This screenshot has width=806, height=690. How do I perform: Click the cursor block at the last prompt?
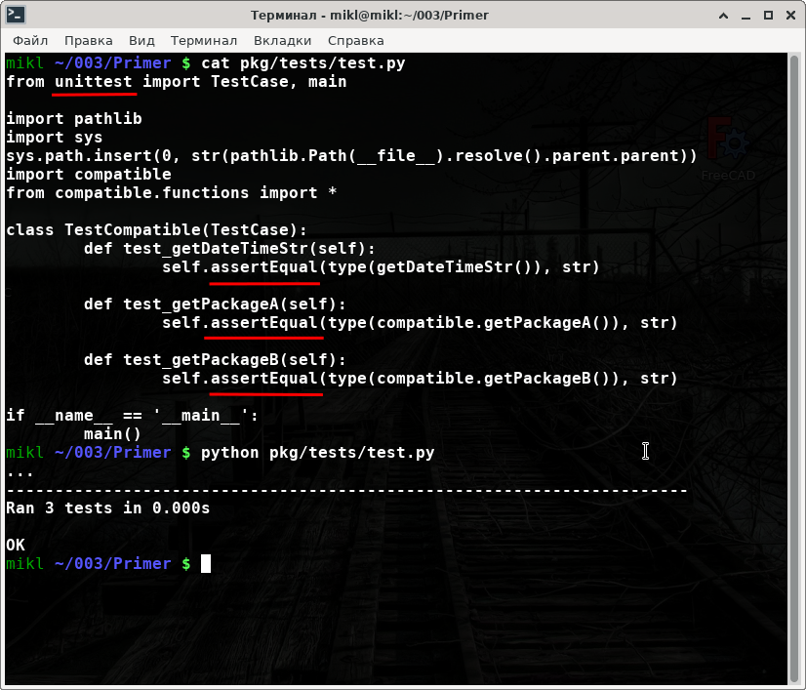click(x=206, y=564)
